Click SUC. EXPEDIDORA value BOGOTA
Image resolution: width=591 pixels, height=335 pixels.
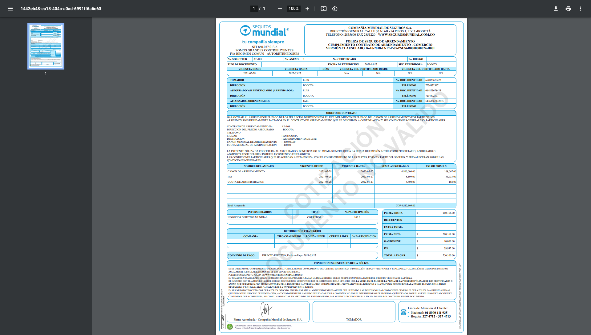click(x=432, y=64)
